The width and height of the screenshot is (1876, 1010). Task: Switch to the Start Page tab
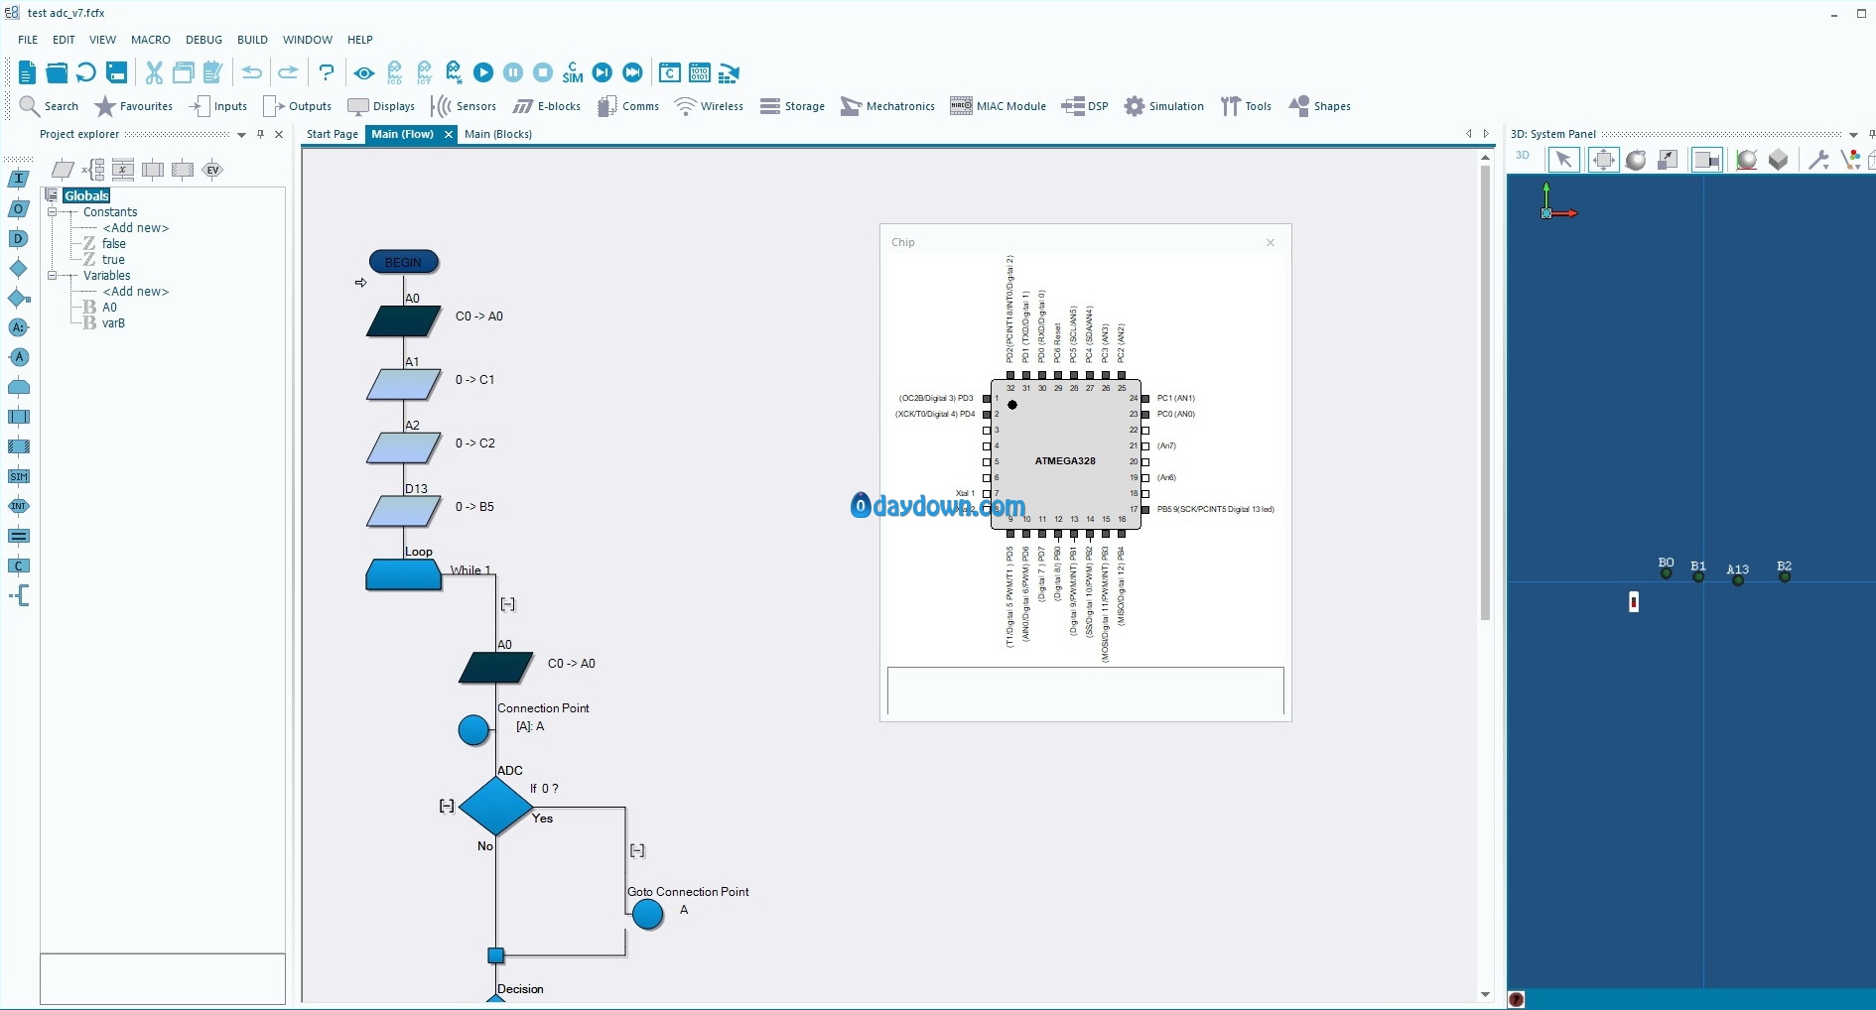pyautogui.click(x=333, y=134)
